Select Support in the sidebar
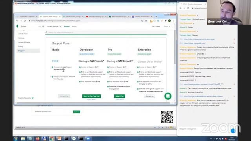251x141 pixels. tap(28, 51)
